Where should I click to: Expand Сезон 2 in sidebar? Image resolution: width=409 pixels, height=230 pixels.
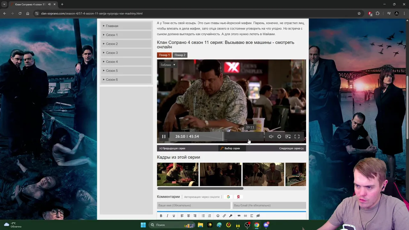click(x=126, y=44)
